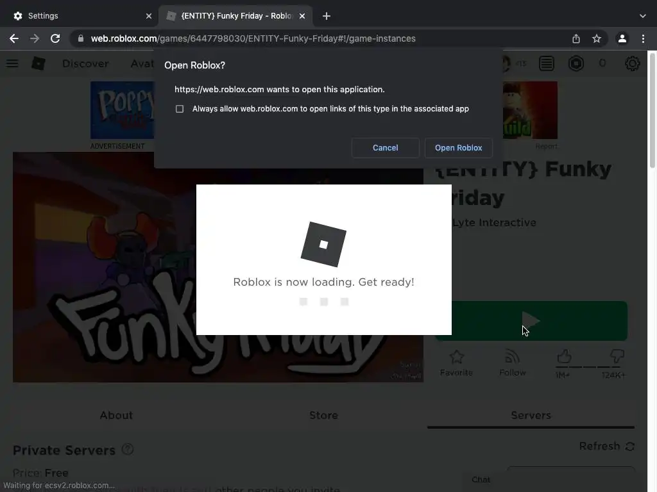The height and width of the screenshot is (492, 657).
Task: Dislike the game with thumbs down
Action: 617,357
